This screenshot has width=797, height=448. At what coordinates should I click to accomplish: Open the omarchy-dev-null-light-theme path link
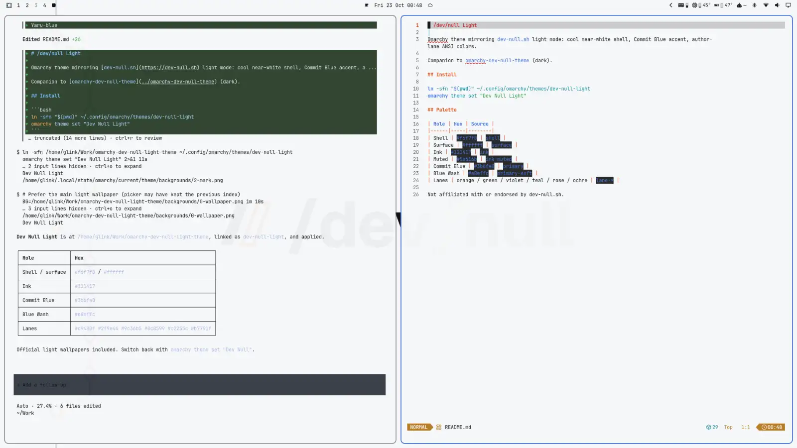pyautogui.click(x=143, y=237)
